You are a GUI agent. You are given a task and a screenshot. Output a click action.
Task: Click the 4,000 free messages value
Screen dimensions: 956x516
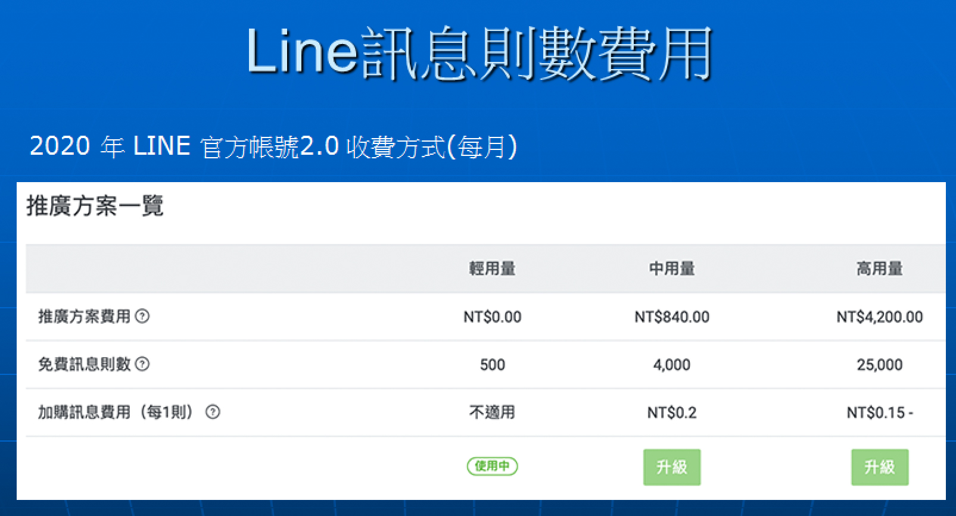pyautogui.click(x=672, y=365)
